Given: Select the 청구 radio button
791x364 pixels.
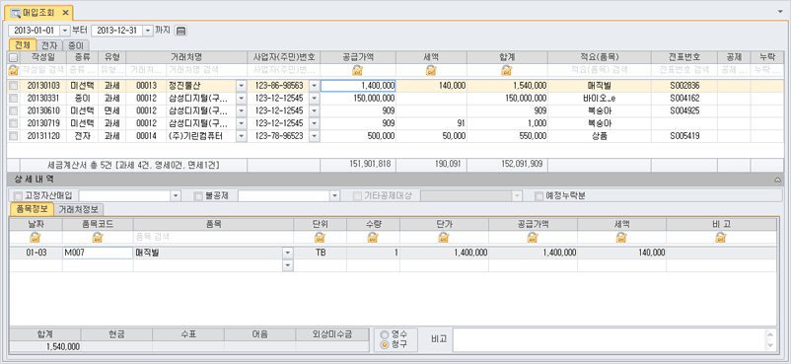Looking at the screenshot, I should tap(386, 344).
